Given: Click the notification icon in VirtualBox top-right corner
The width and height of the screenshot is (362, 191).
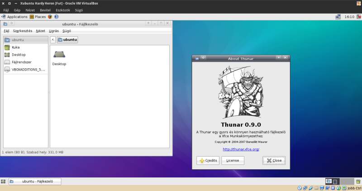Looking at the screenshot, I should click(x=359, y=3).
